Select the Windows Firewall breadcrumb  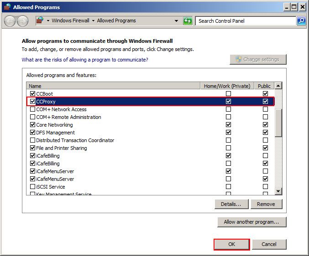coord(71,20)
